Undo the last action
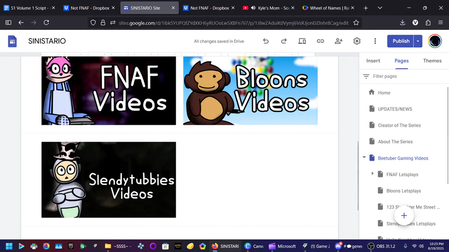449x252 pixels. point(266,41)
